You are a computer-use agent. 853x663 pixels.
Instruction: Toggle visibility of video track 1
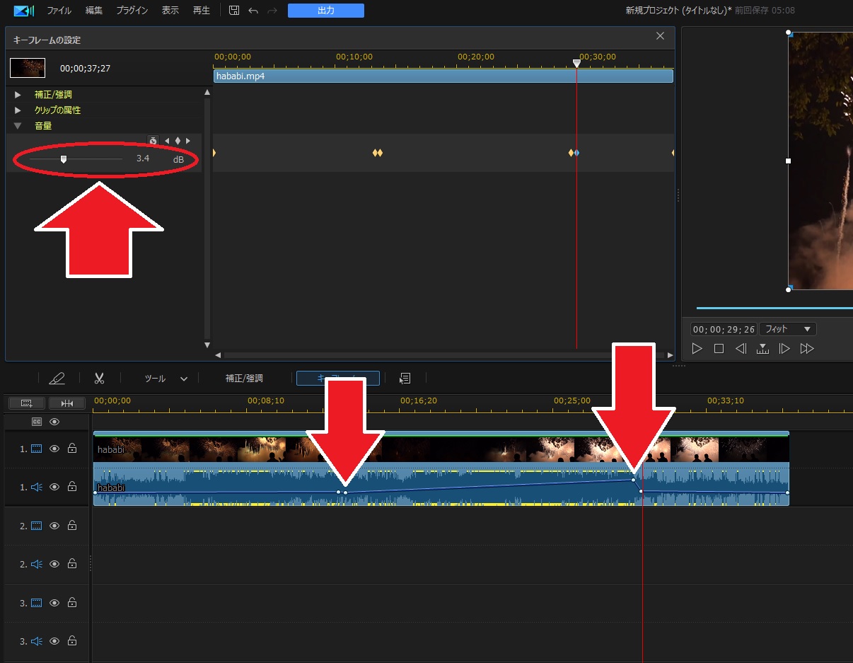tap(54, 449)
